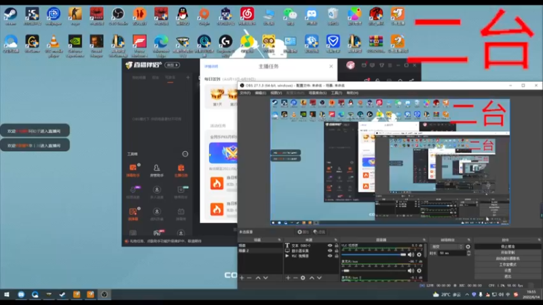The width and height of the screenshot is (543, 305).
Task: Open the NetEase Cloud Music desktop icon
Action: coord(247,16)
